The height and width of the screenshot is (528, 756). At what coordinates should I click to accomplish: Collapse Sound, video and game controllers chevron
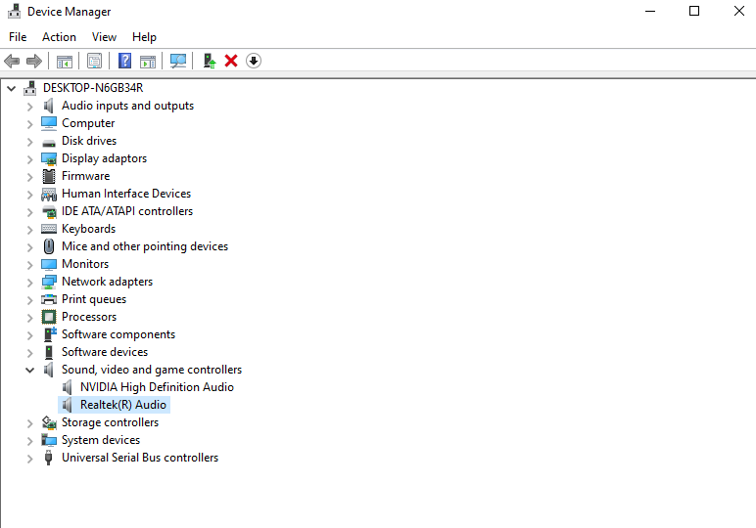[x=30, y=371]
